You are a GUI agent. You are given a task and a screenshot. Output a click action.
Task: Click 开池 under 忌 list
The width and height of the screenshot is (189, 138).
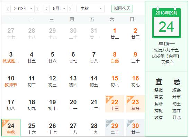coord(177,117)
